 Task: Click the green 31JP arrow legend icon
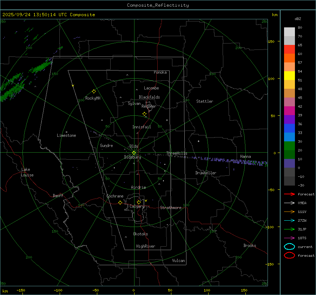click(x=289, y=229)
